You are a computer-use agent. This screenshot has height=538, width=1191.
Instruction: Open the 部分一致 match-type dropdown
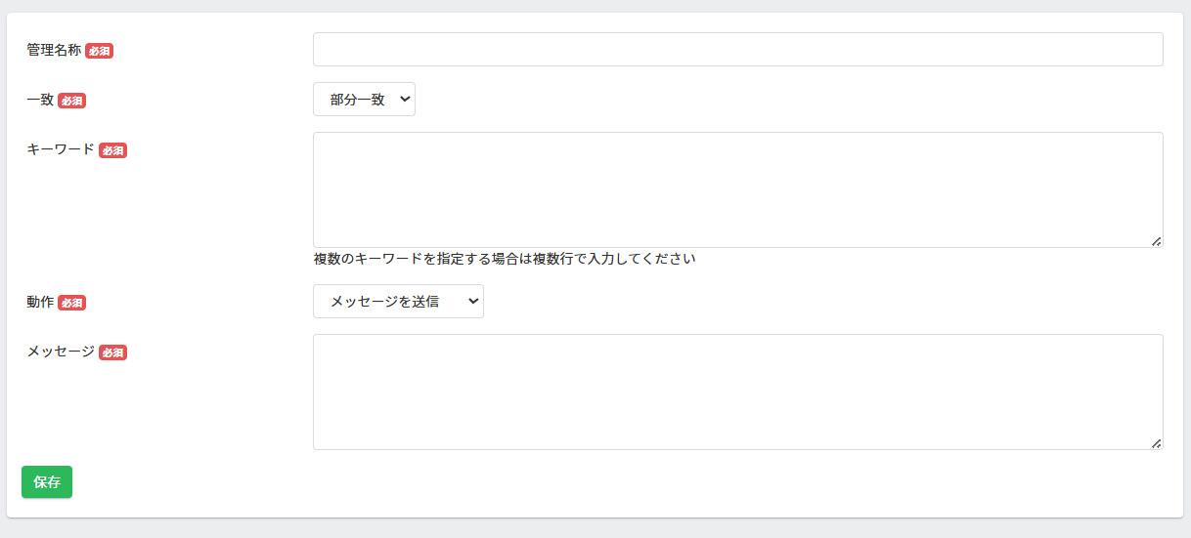pos(364,100)
